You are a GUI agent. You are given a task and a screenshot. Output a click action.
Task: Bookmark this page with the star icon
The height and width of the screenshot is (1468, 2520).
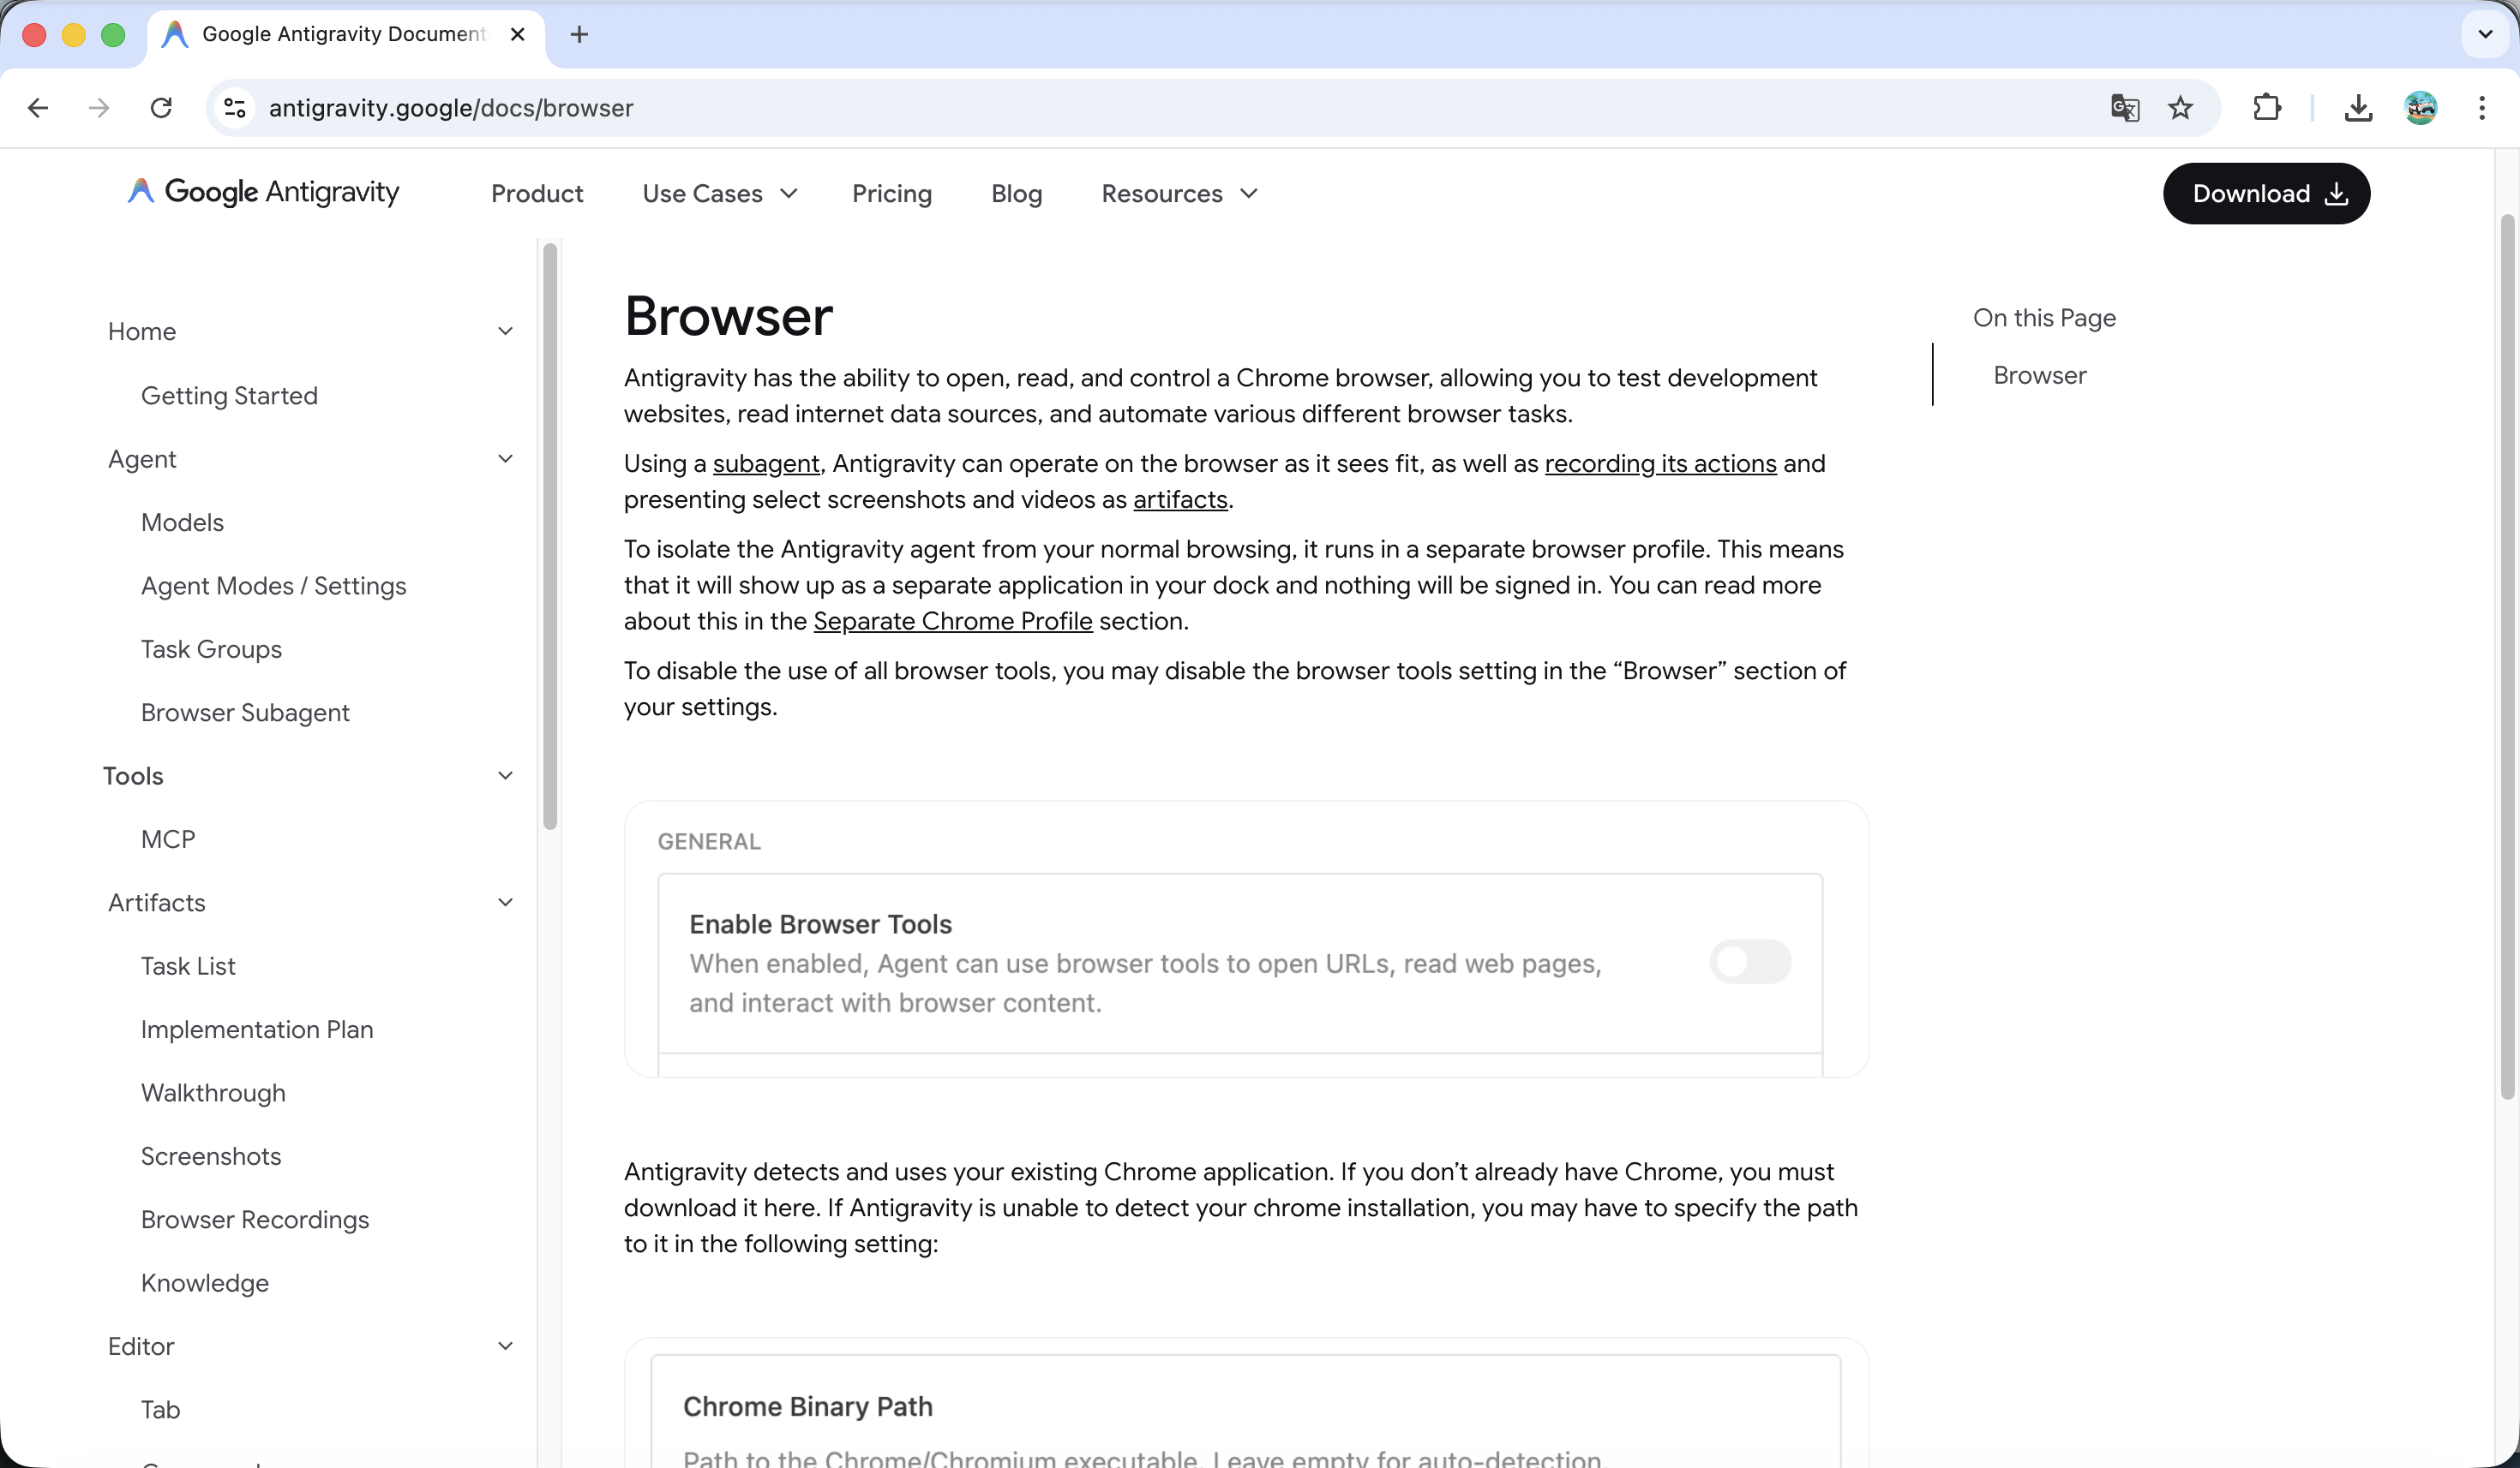[x=2180, y=108]
